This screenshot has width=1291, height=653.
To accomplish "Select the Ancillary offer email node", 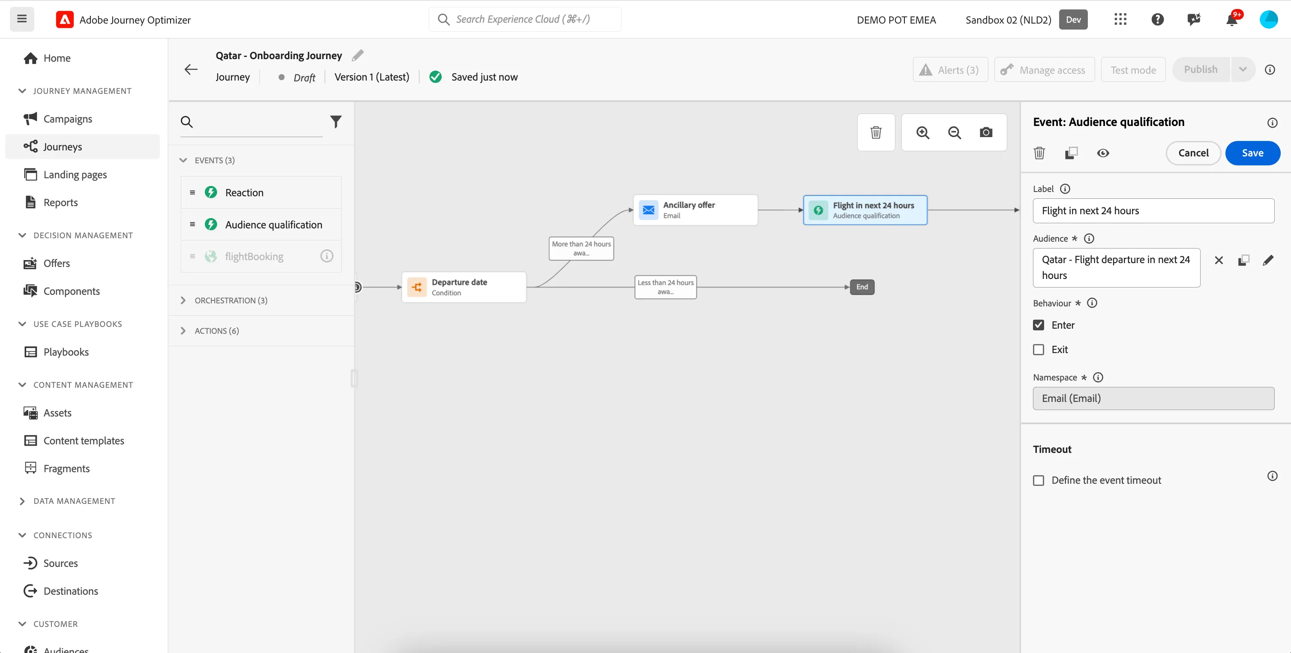I will point(695,210).
